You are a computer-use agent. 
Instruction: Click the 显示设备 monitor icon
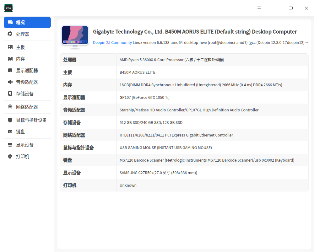(x=10, y=145)
